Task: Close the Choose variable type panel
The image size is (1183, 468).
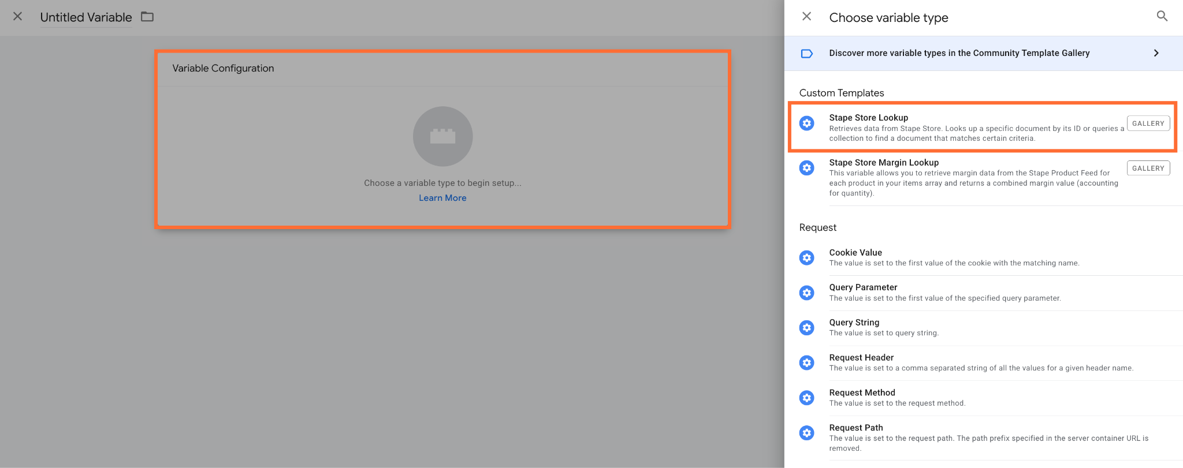Action: click(x=807, y=17)
